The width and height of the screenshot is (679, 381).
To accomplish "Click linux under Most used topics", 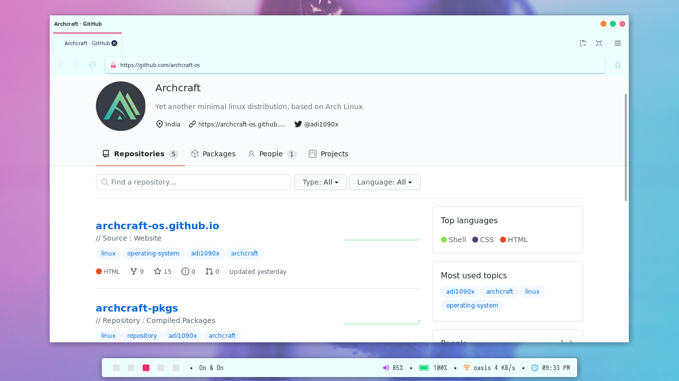I will (x=532, y=292).
